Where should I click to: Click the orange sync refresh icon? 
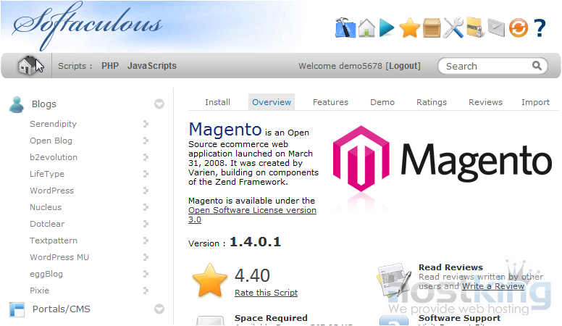pos(518,28)
